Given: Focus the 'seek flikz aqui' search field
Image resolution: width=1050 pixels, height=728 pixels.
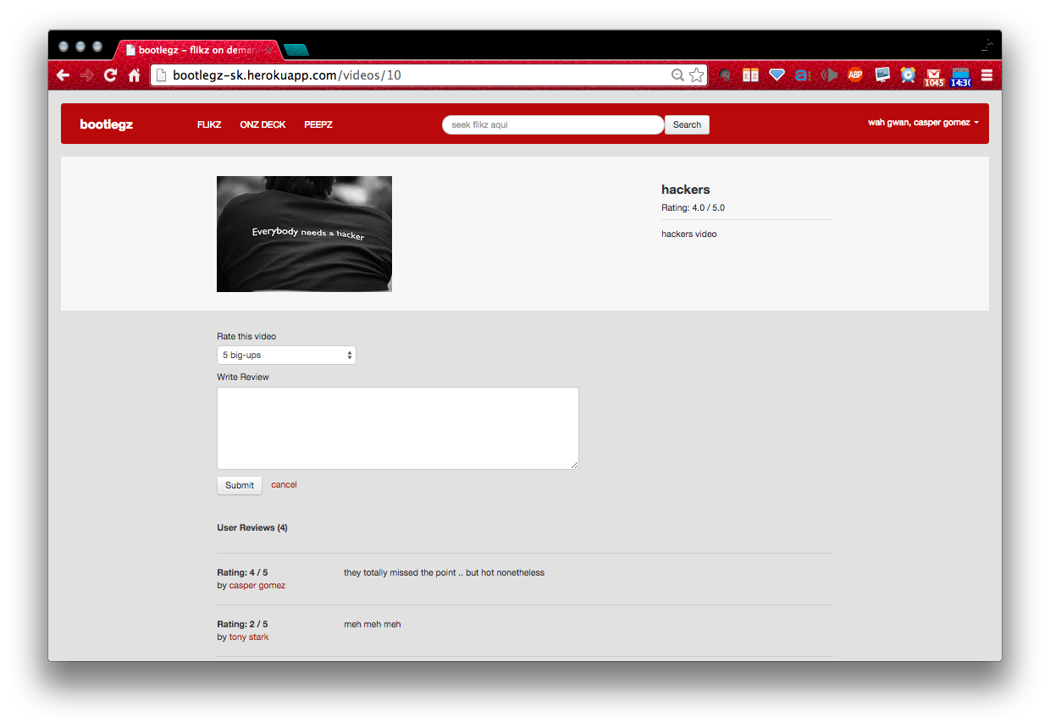Looking at the screenshot, I should coord(553,124).
